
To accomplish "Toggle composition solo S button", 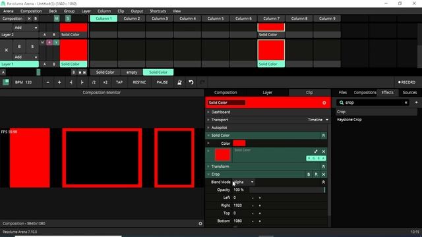I will point(68,18).
